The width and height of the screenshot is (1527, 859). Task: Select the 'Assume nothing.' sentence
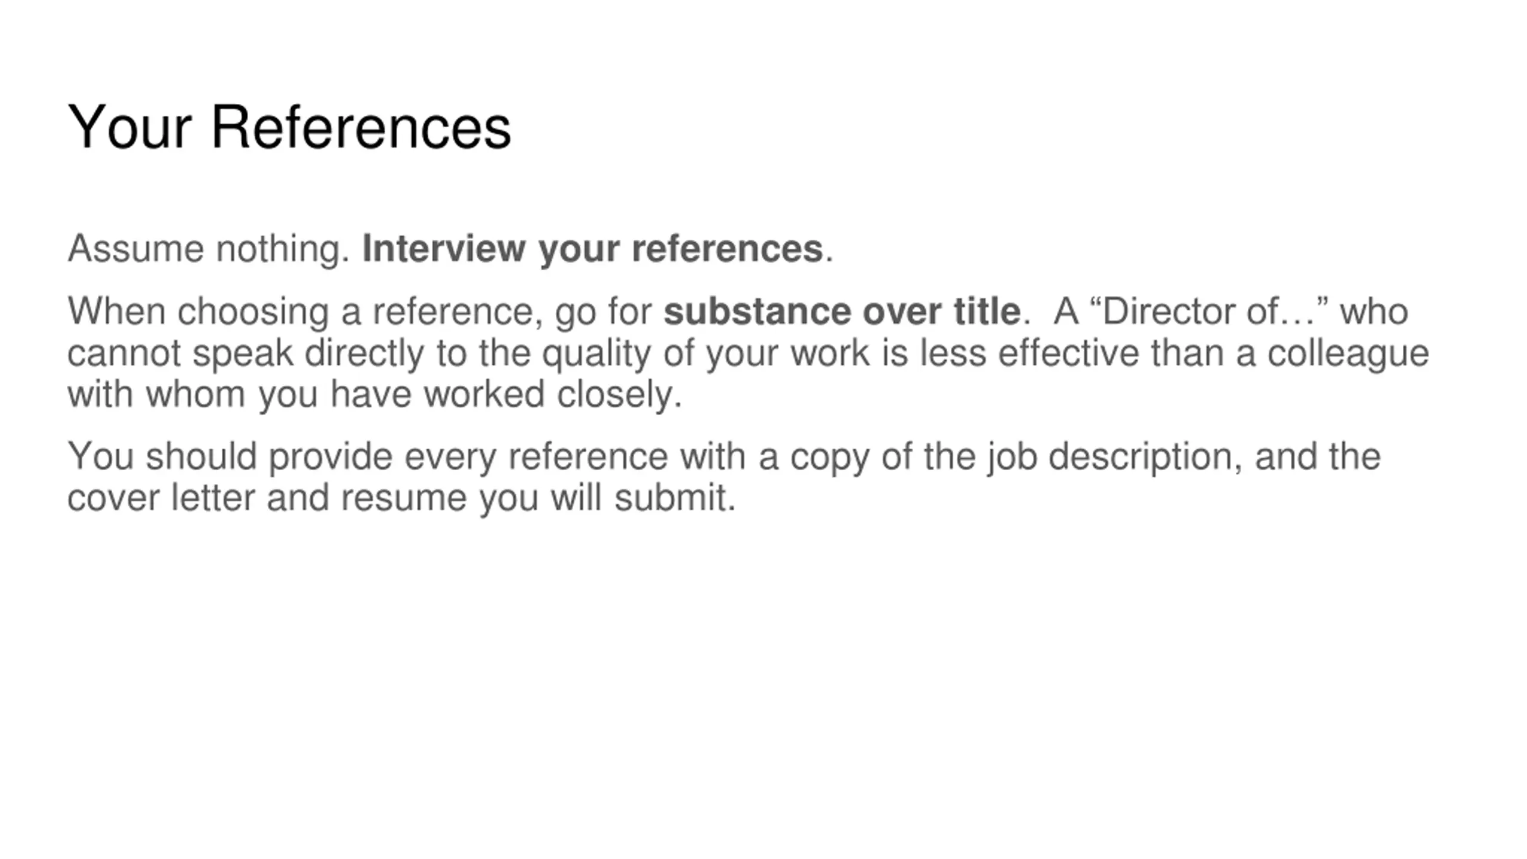209,248
